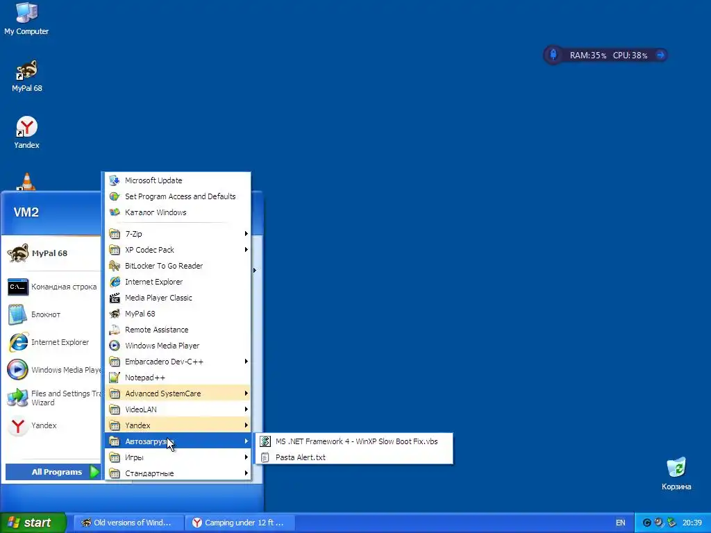Launch Windows Media Player from left Start panel
Screen dimensions: 711x533
coord(53,370)
